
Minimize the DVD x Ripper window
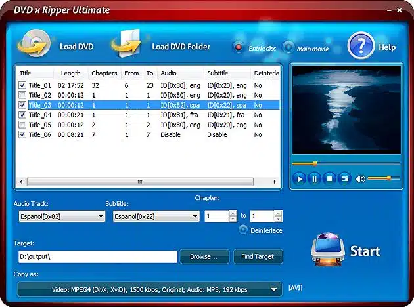389,10
